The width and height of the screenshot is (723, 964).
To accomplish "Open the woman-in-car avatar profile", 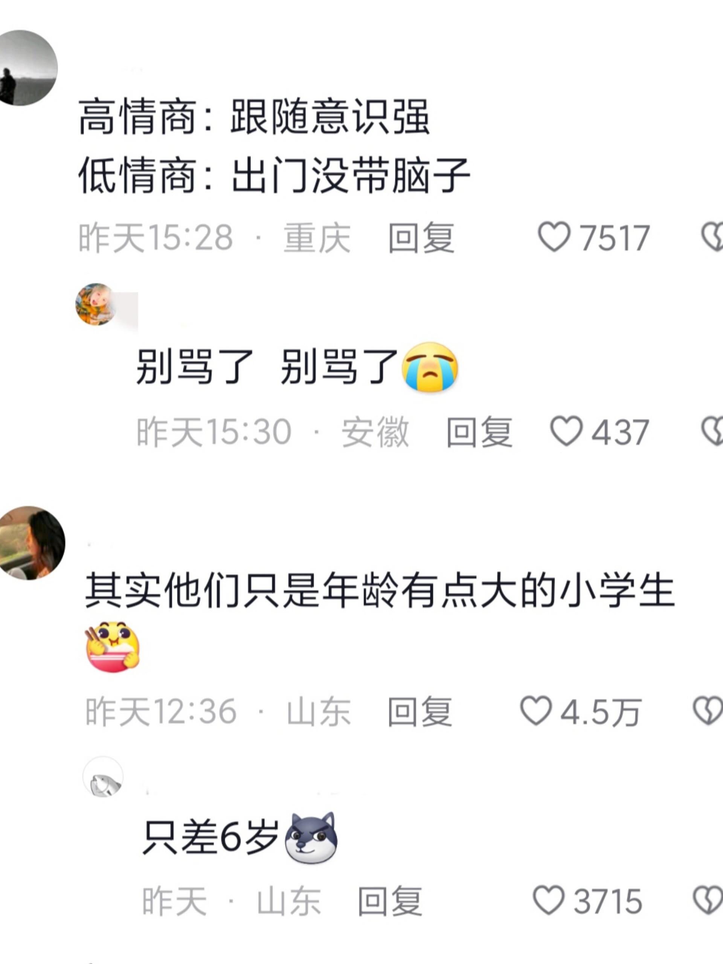I will 31,543.
